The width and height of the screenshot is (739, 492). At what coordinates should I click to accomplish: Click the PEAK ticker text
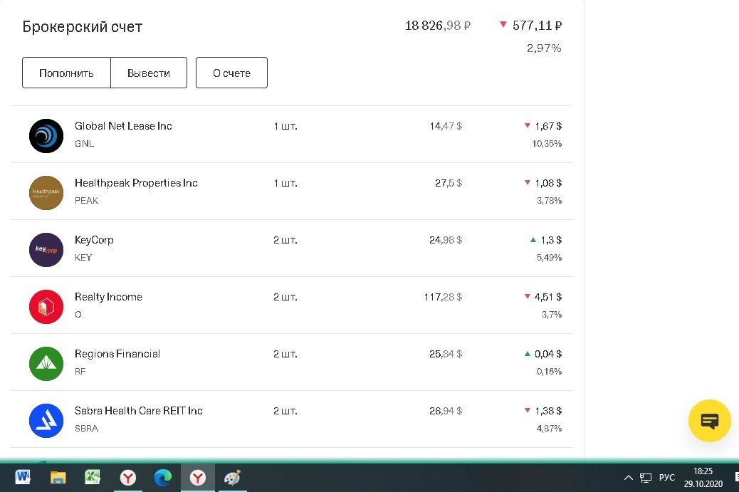click(87, 200)
